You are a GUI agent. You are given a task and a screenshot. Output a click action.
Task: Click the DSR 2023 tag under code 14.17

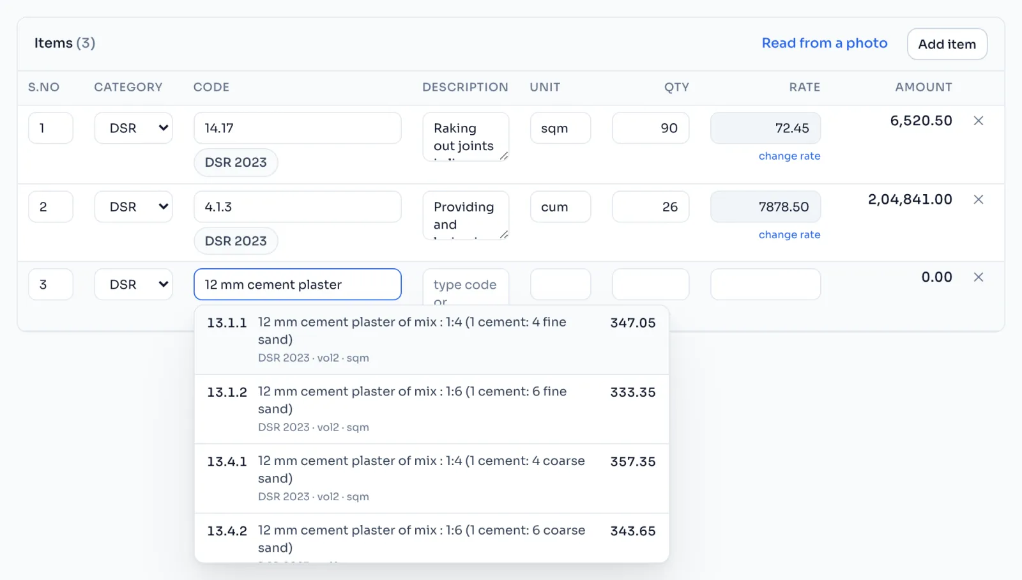(x=236, y=162)
